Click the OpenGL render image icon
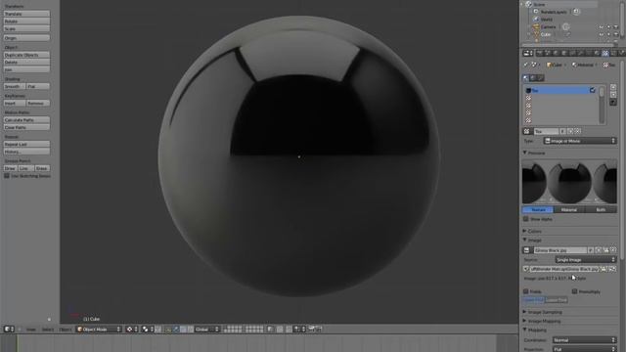The image size is (626, 352). coord(311,329)
